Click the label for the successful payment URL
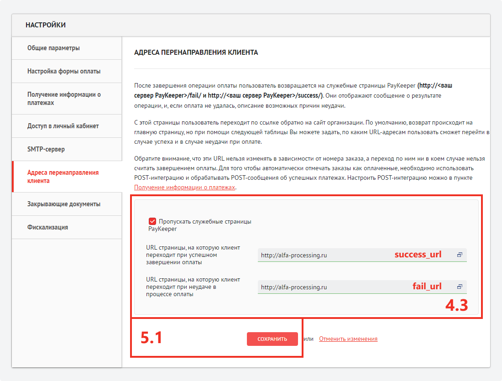502x381 pixels. point(193,255)
